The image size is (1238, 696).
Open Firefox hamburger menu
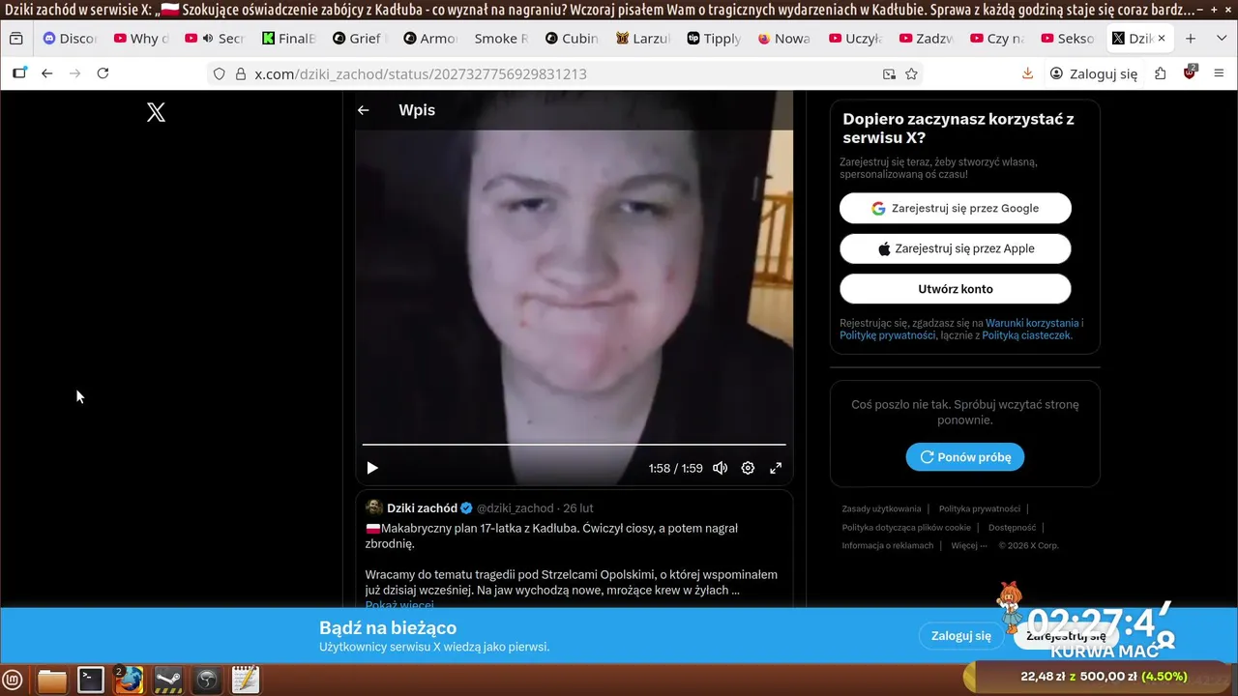coord(1218,73)
